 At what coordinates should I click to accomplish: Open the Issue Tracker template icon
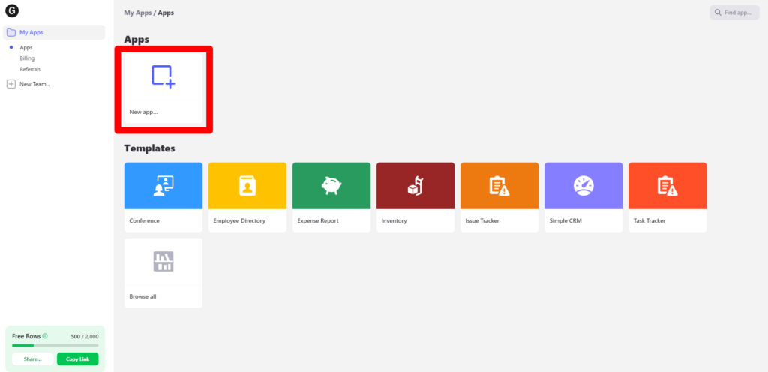[x=499, y=185]
